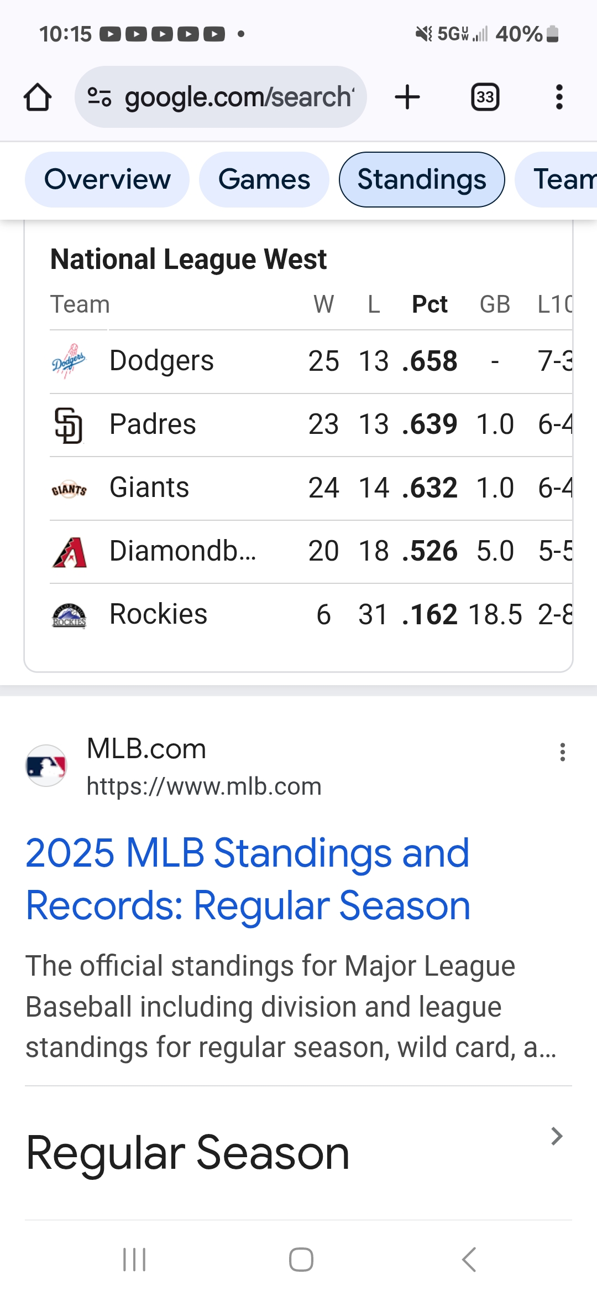Tap the MLB.com site favicon

point(46,766)
